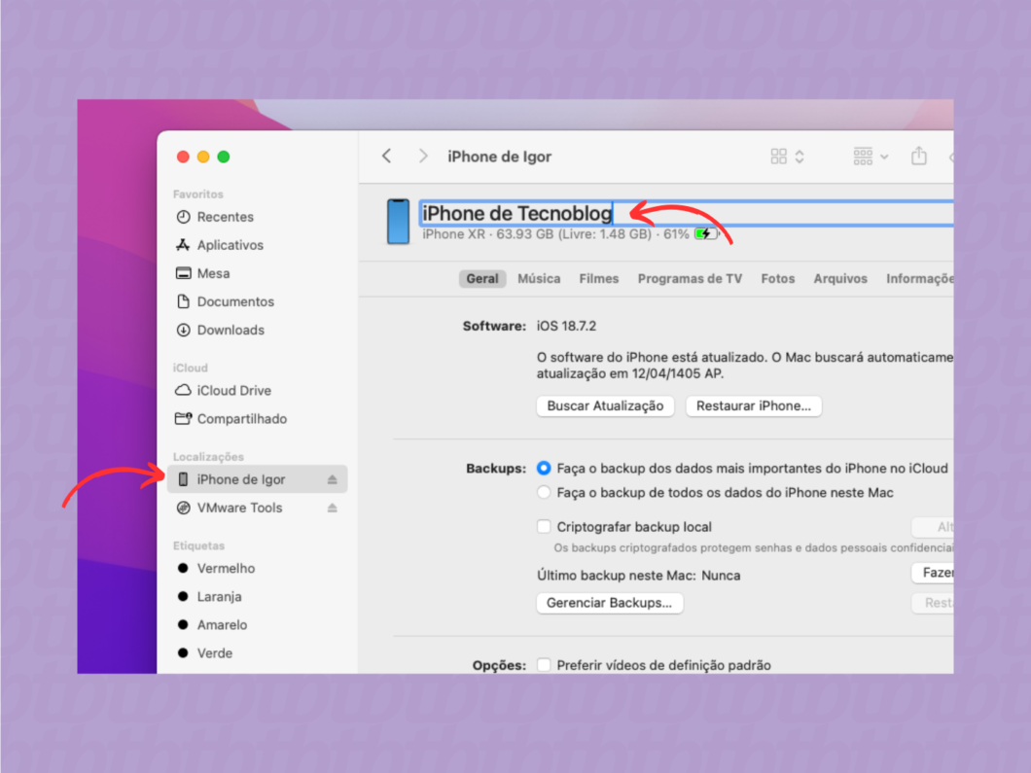Click the iPhone de Igor window title
The image size is (1031, 773).
tap(499, 157)
